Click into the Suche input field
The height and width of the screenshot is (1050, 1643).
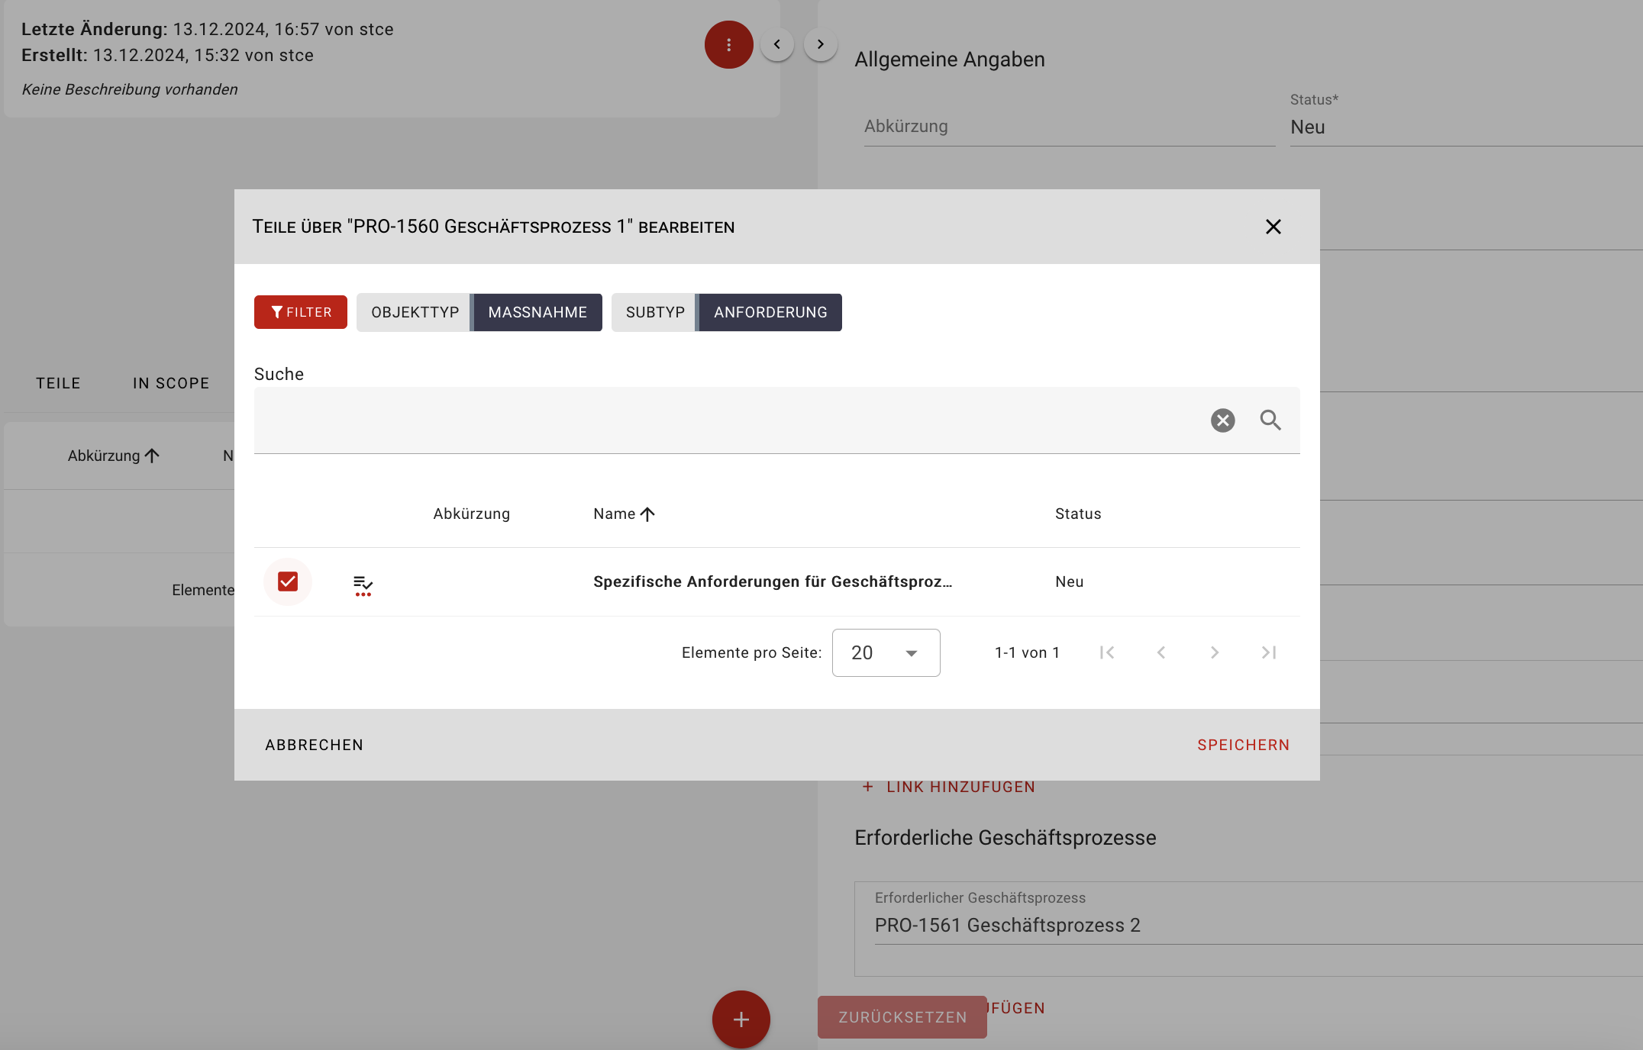725,420
